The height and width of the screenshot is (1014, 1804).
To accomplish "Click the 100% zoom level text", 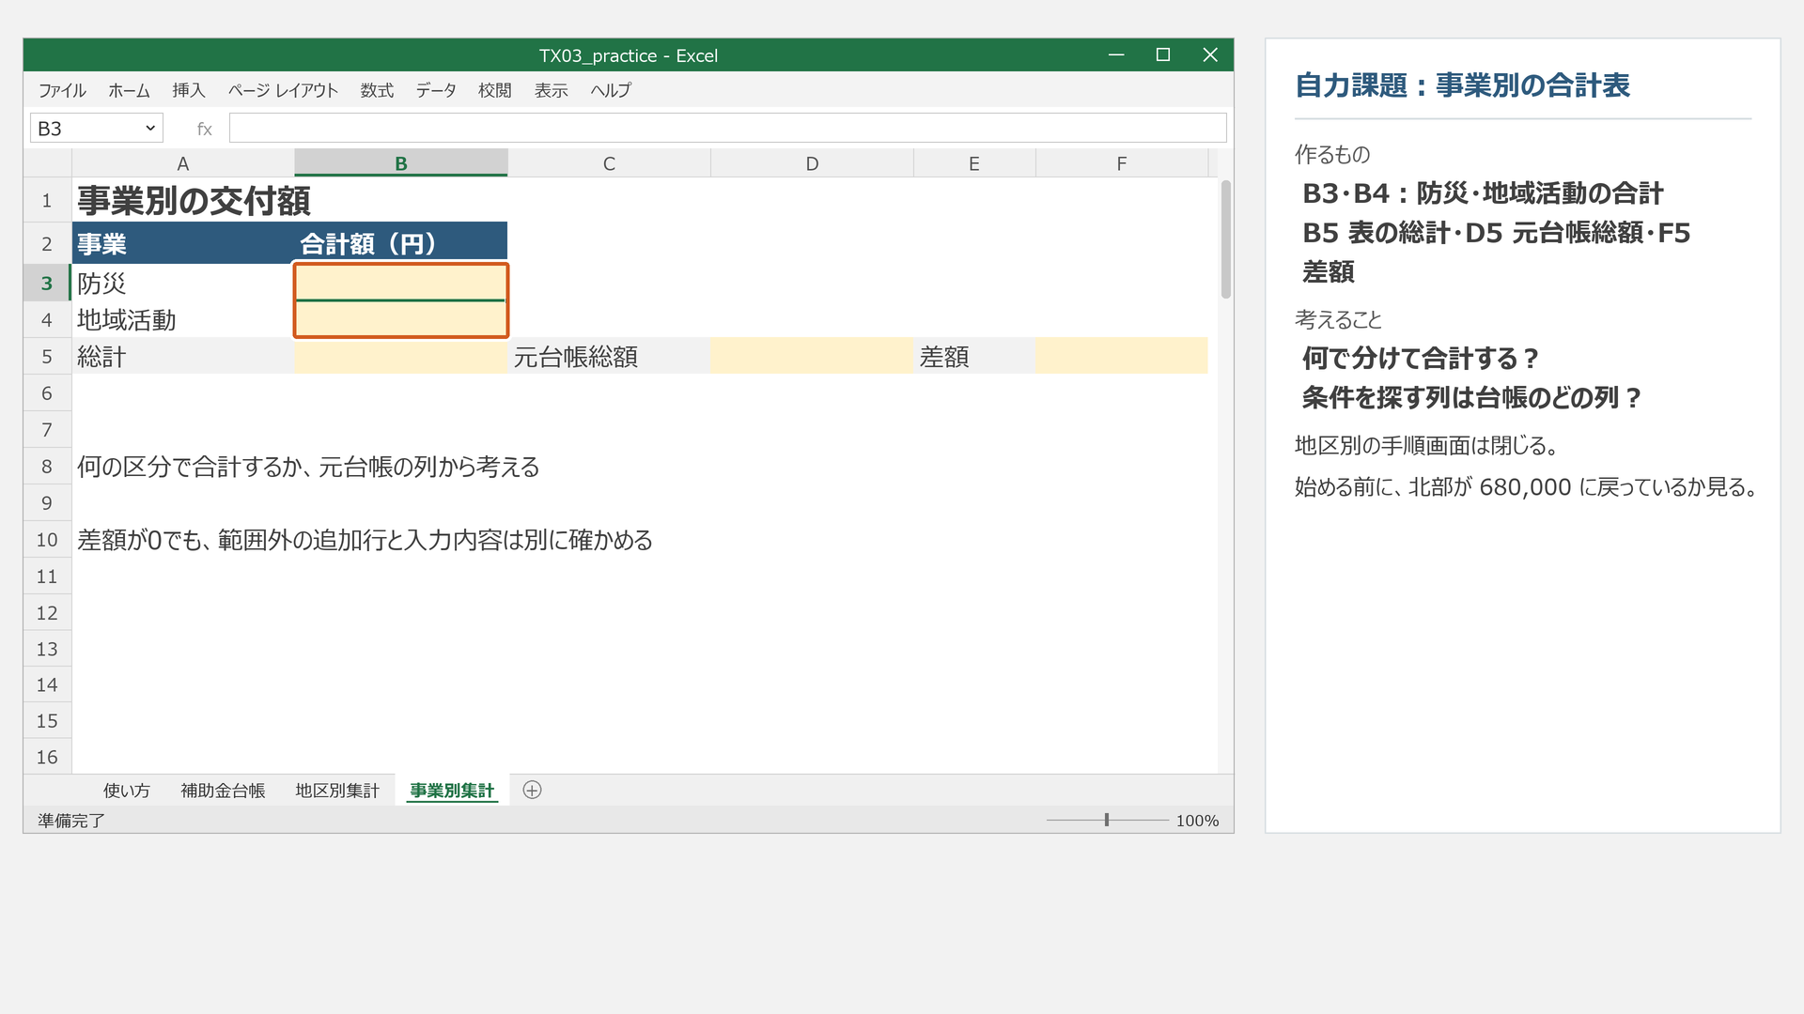I will [x=1197, y=821].
